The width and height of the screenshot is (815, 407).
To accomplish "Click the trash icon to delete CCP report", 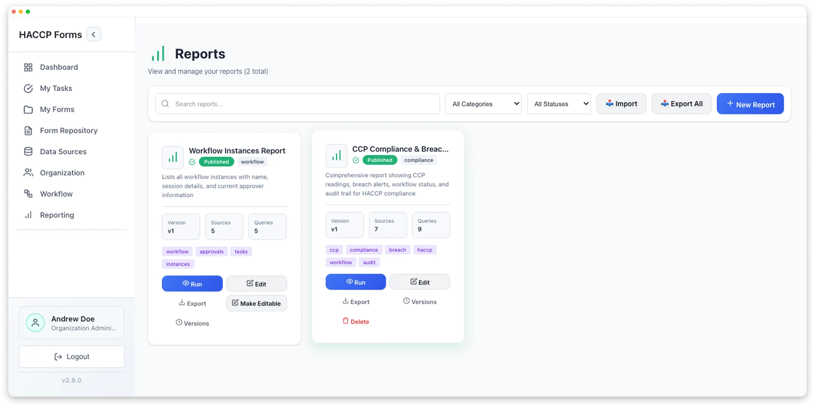I will point(346,321).
